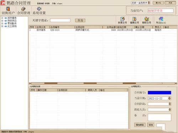Expand the third tree node above 化工原料
The width and height of the screenshot is (178, 133).
pos(2,23)
